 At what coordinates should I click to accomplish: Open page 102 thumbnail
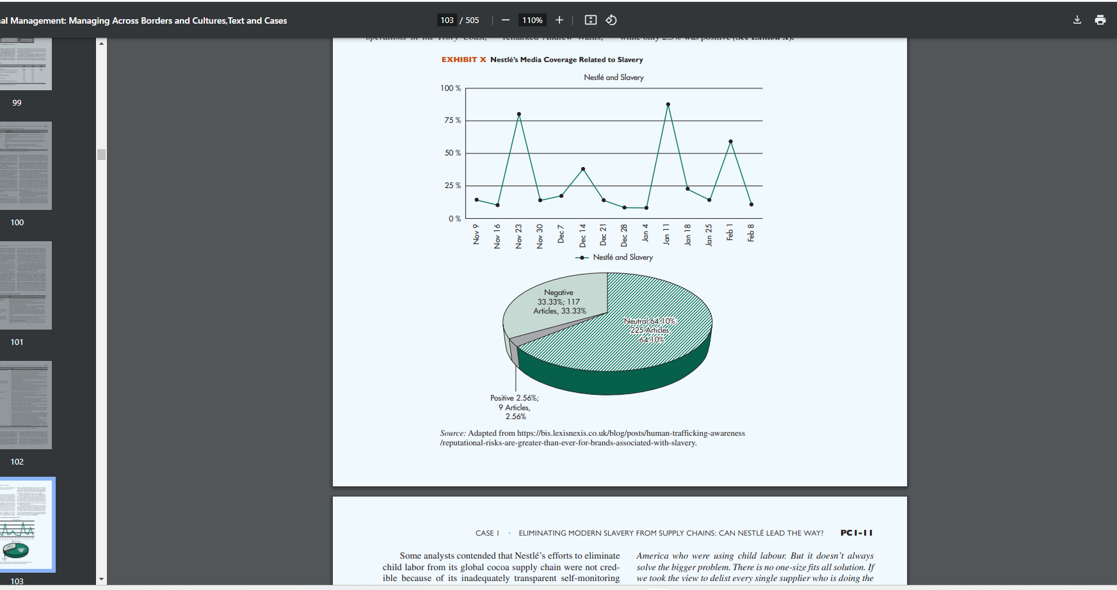tap(24, 405)
